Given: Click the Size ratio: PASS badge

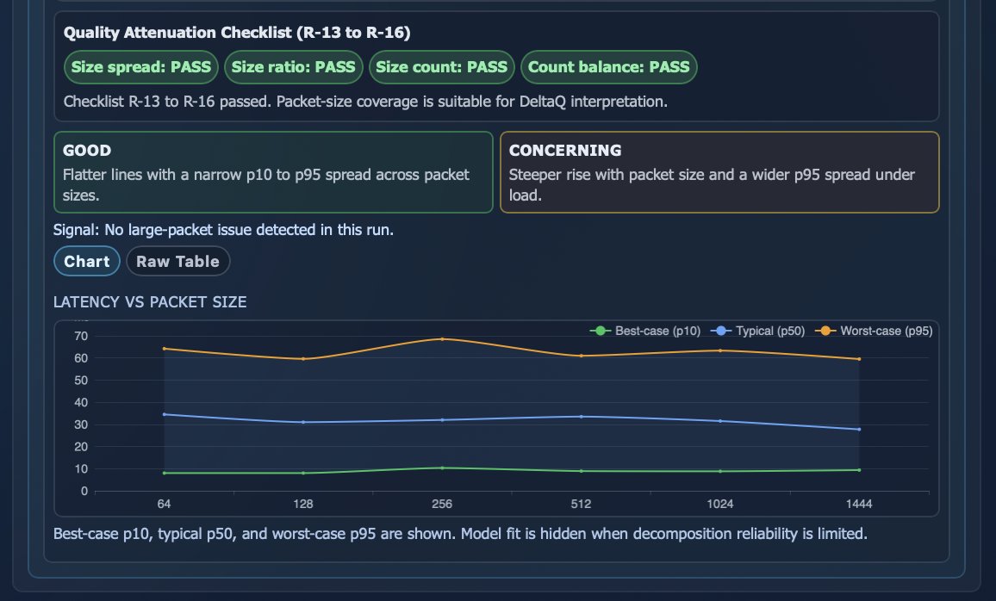Looking at the screenshot, I should click(294, 67).
